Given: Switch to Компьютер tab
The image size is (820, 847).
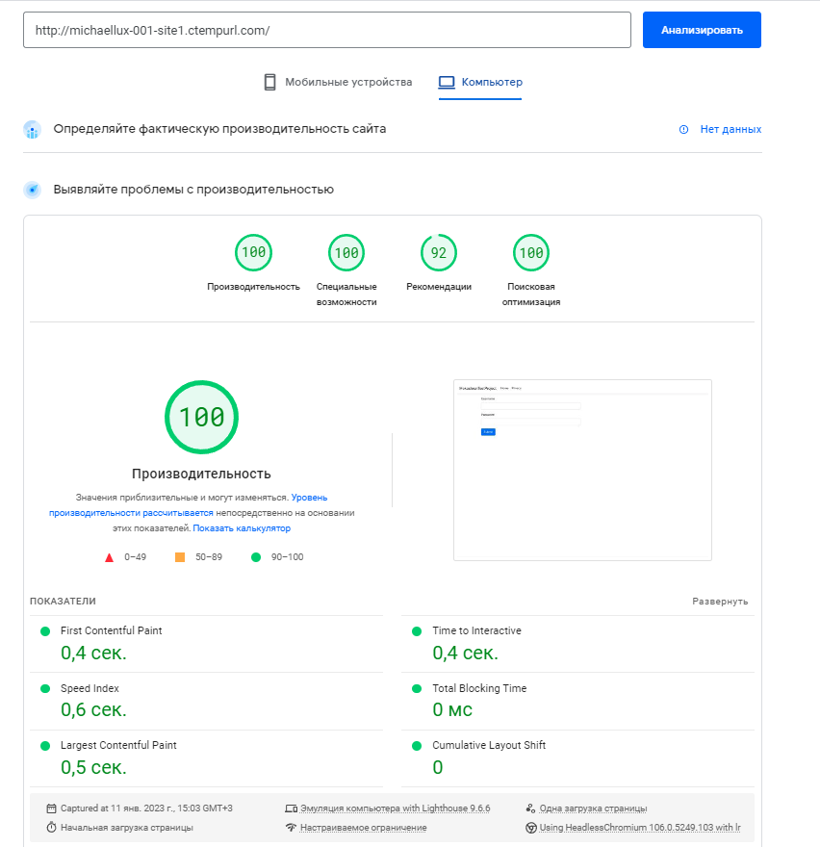Looking at the screenshot, I should click(x=480, y=82).
